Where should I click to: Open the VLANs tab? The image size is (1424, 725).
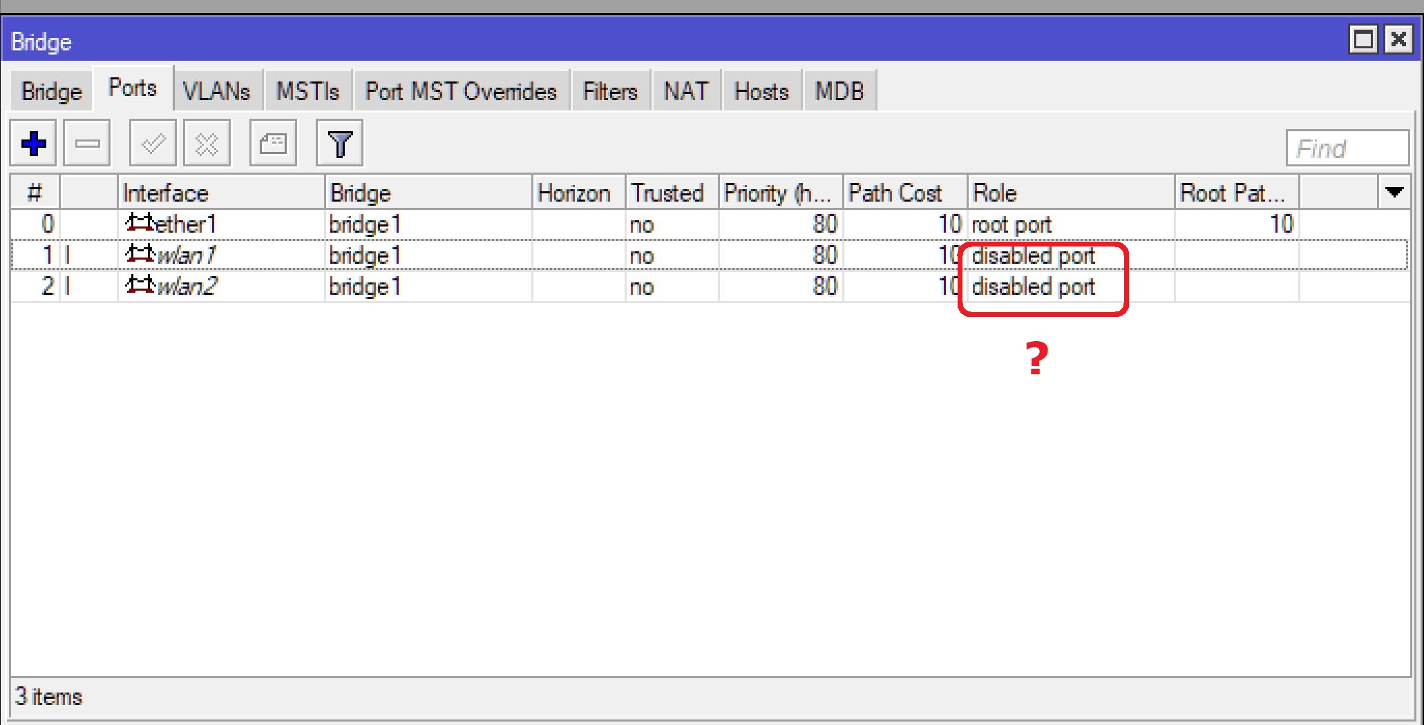[216, 91]
